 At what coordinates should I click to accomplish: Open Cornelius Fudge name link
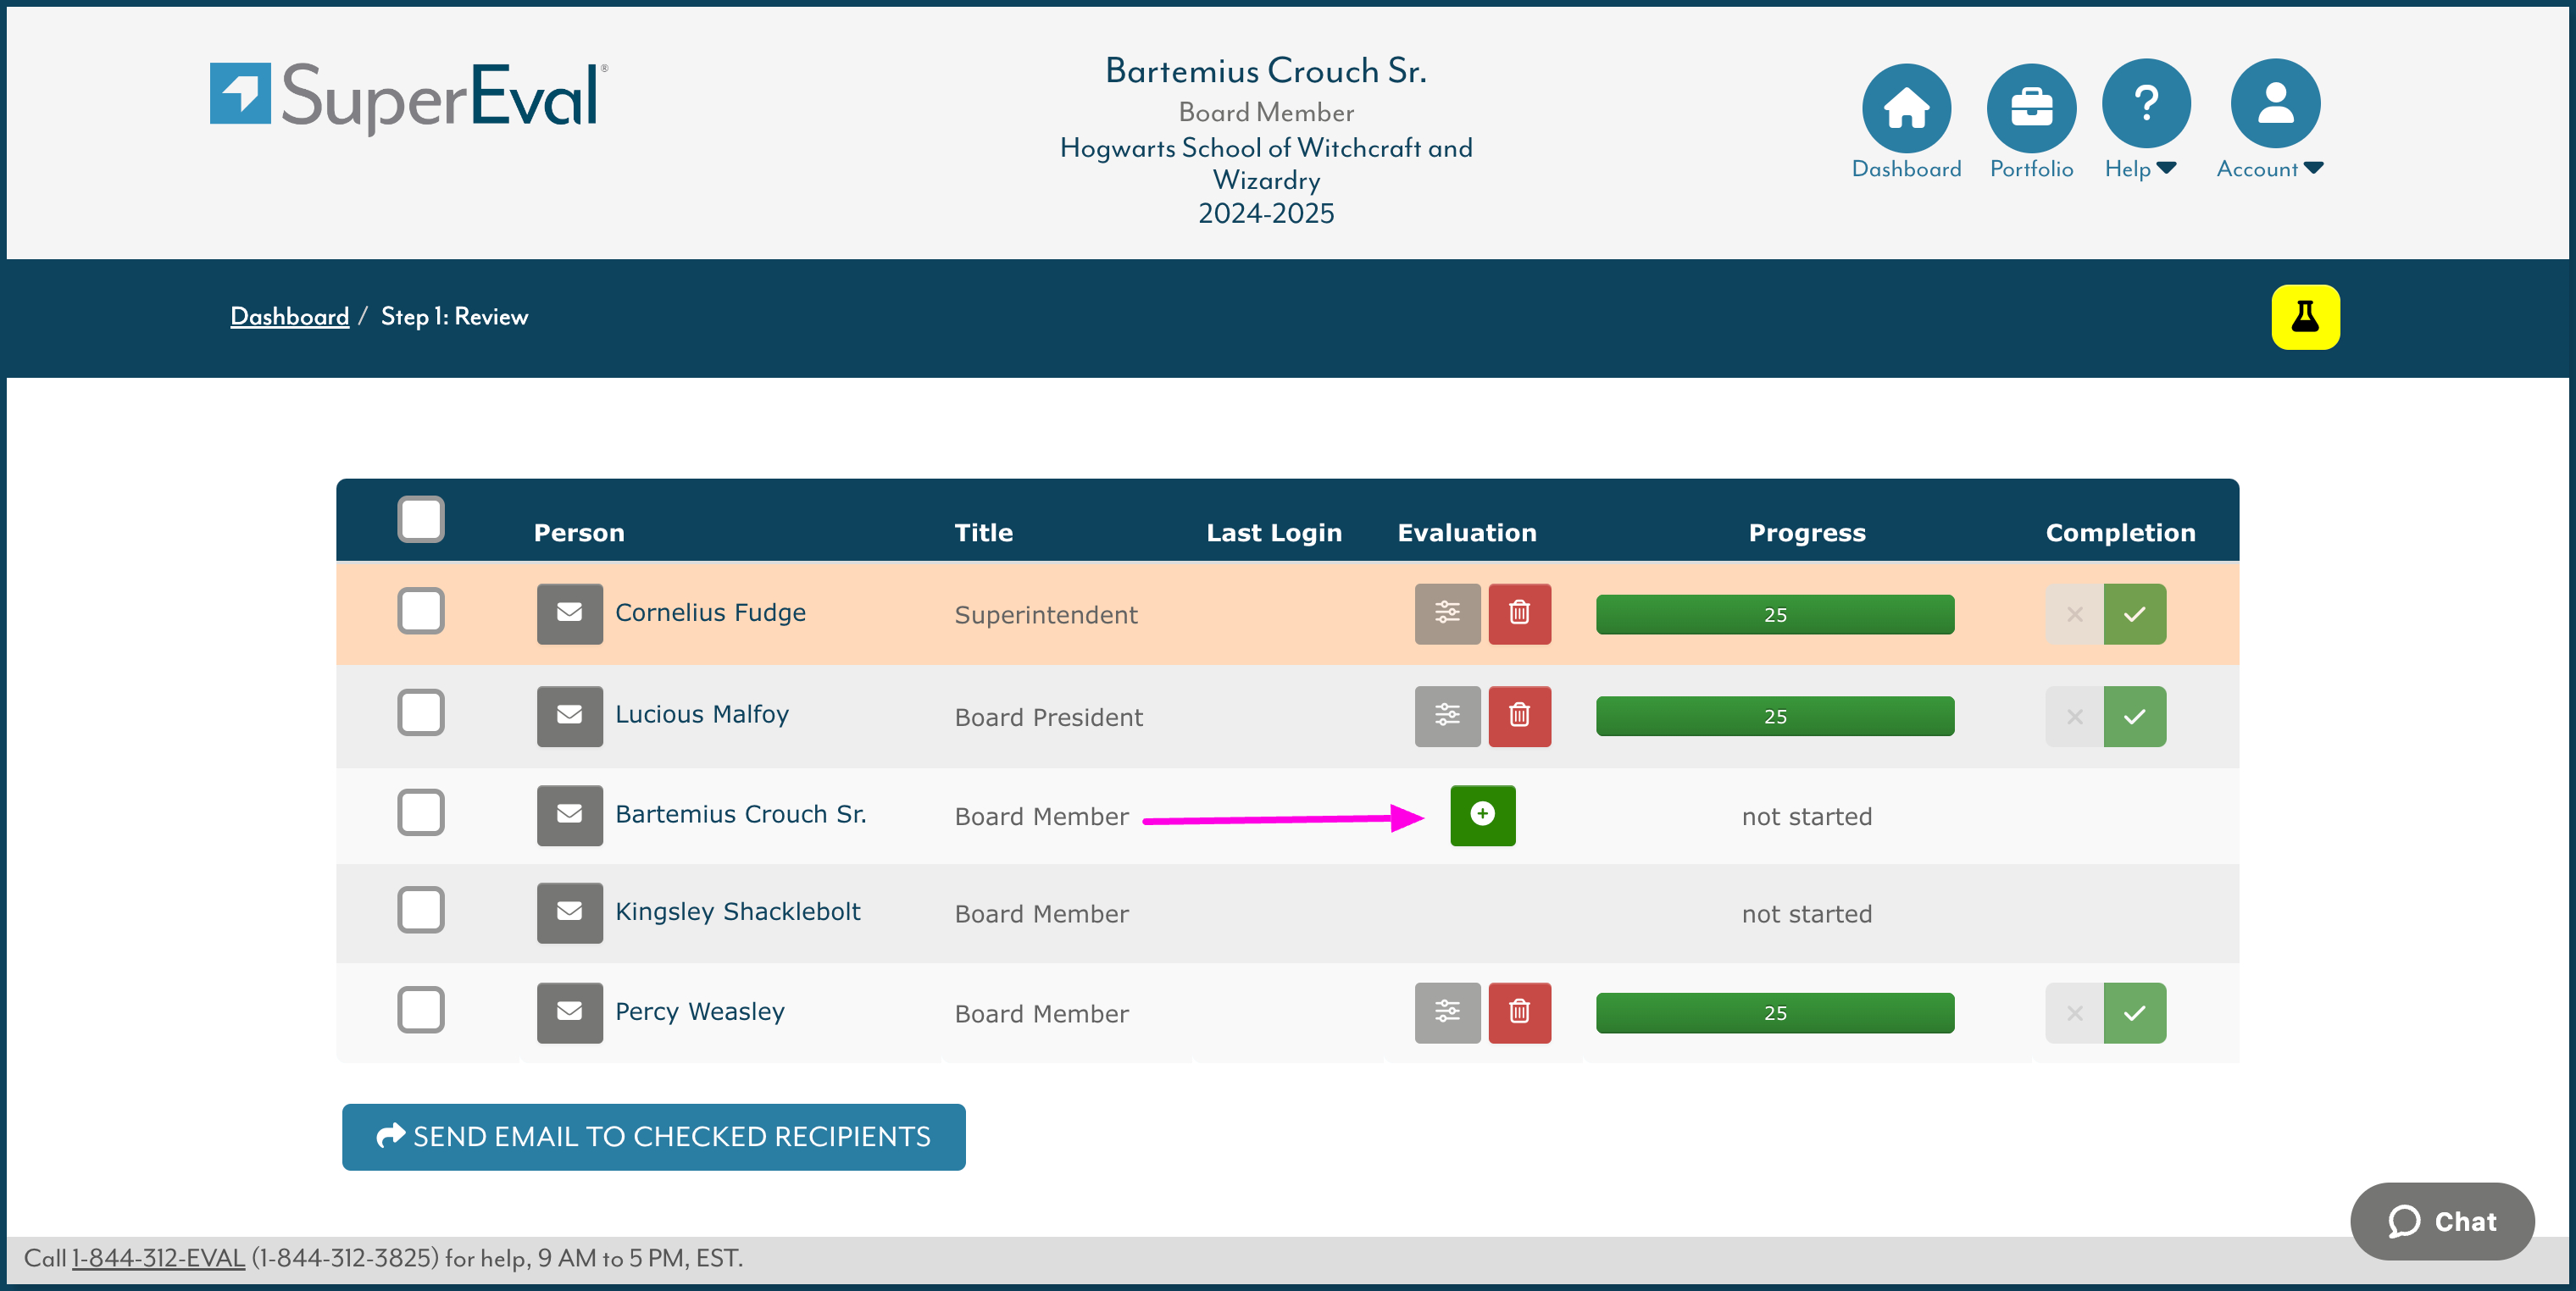click(710, 612)
